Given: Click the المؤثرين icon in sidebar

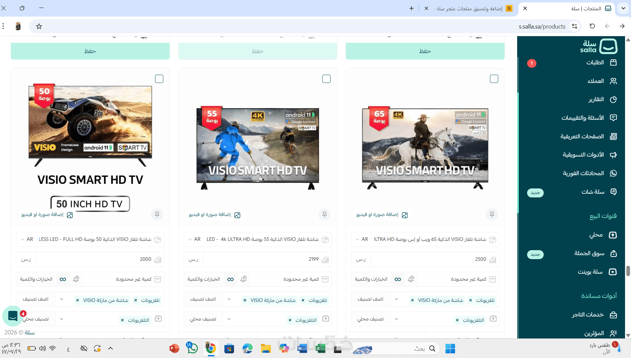Looking at the screenshot, I should 613,333.
